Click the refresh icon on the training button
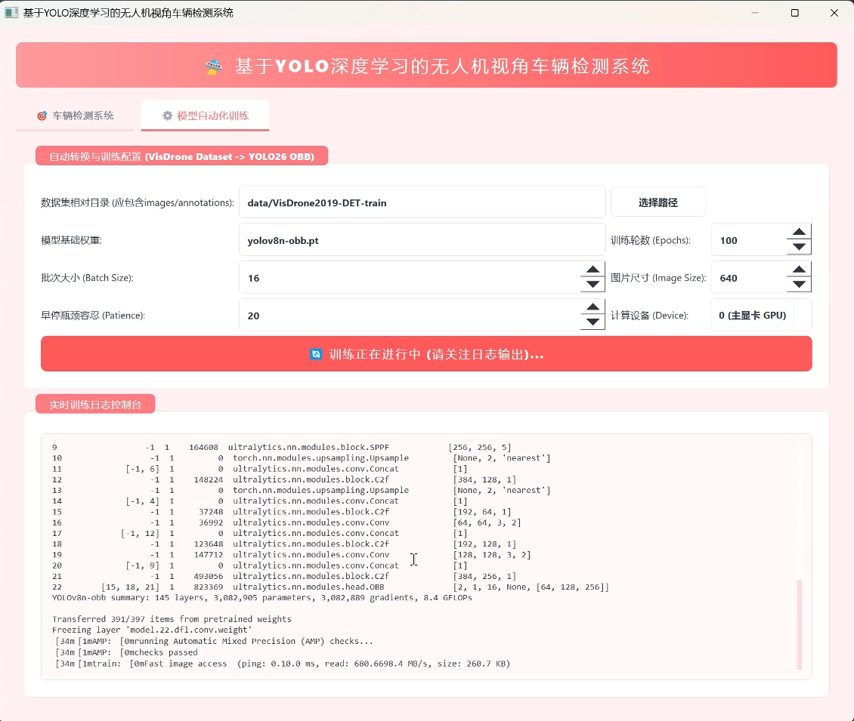This screenshot has width=854, height=721. click(316, 354)
